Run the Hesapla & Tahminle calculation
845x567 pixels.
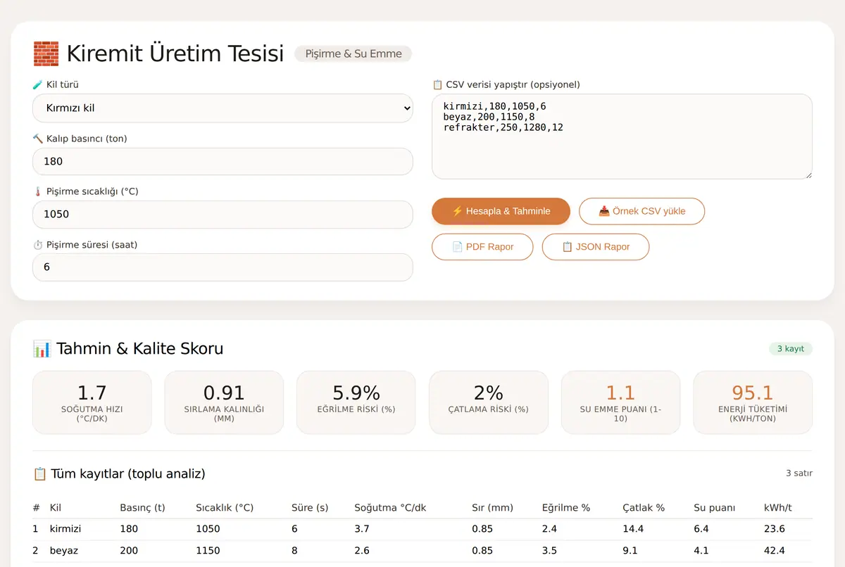tap(501, 211)
